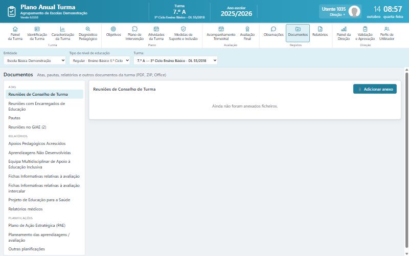Open Acompanhamento Trimestral icon
This screenshot has width=409, height=256.
(x=221, y=29)
